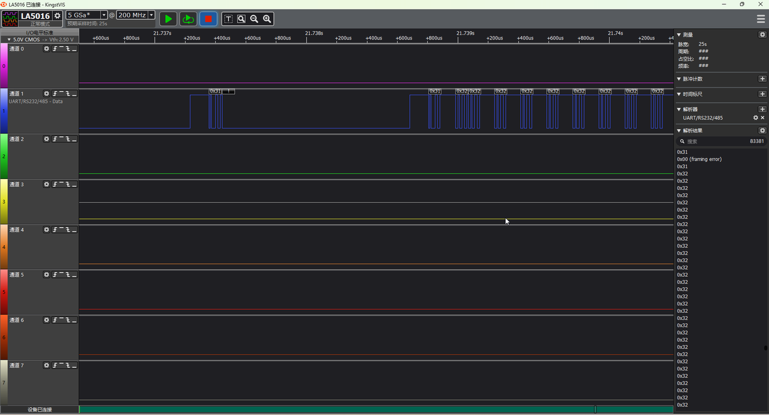Open the hamburger main menu
The width and height of the screenshot is (769, 415).
coord(761,19)
